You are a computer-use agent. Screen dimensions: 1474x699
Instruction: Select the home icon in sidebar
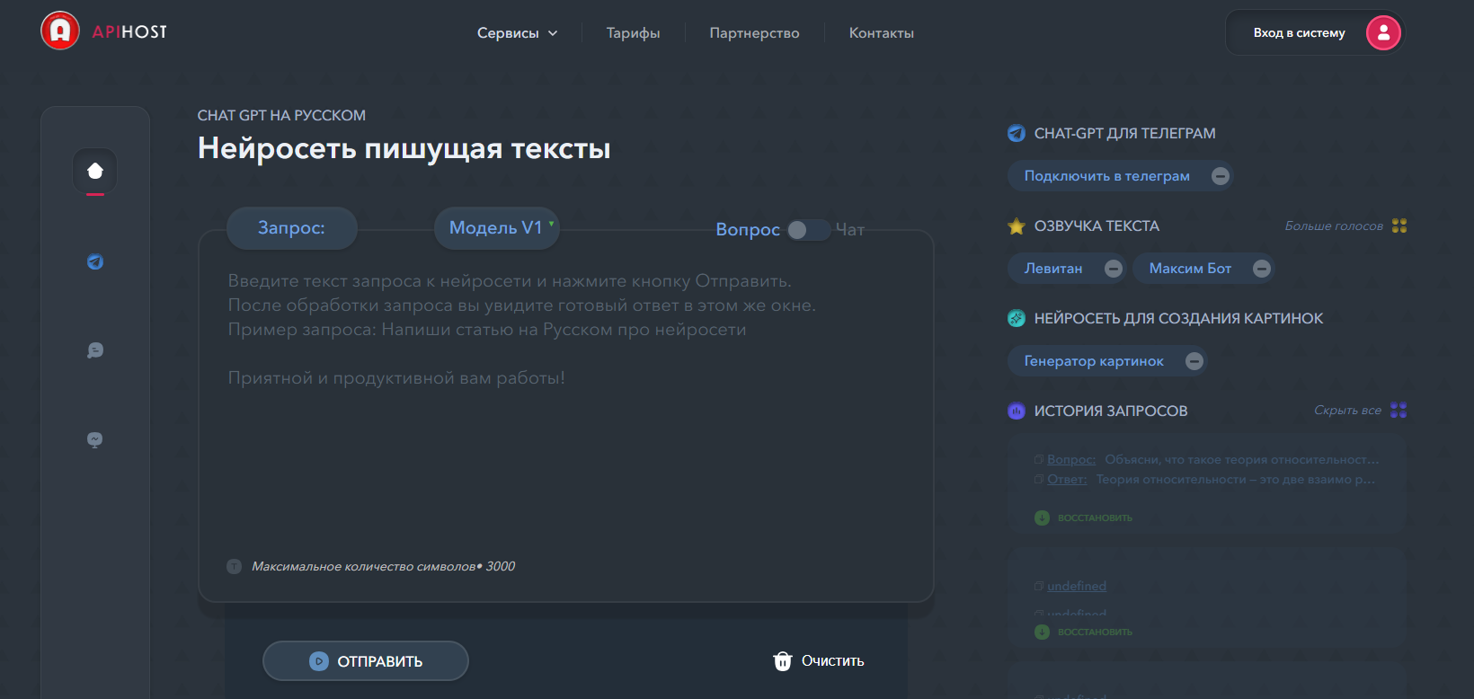point(95,171)
